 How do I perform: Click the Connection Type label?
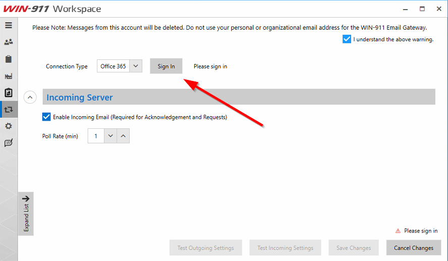click(x=67, y=66)
